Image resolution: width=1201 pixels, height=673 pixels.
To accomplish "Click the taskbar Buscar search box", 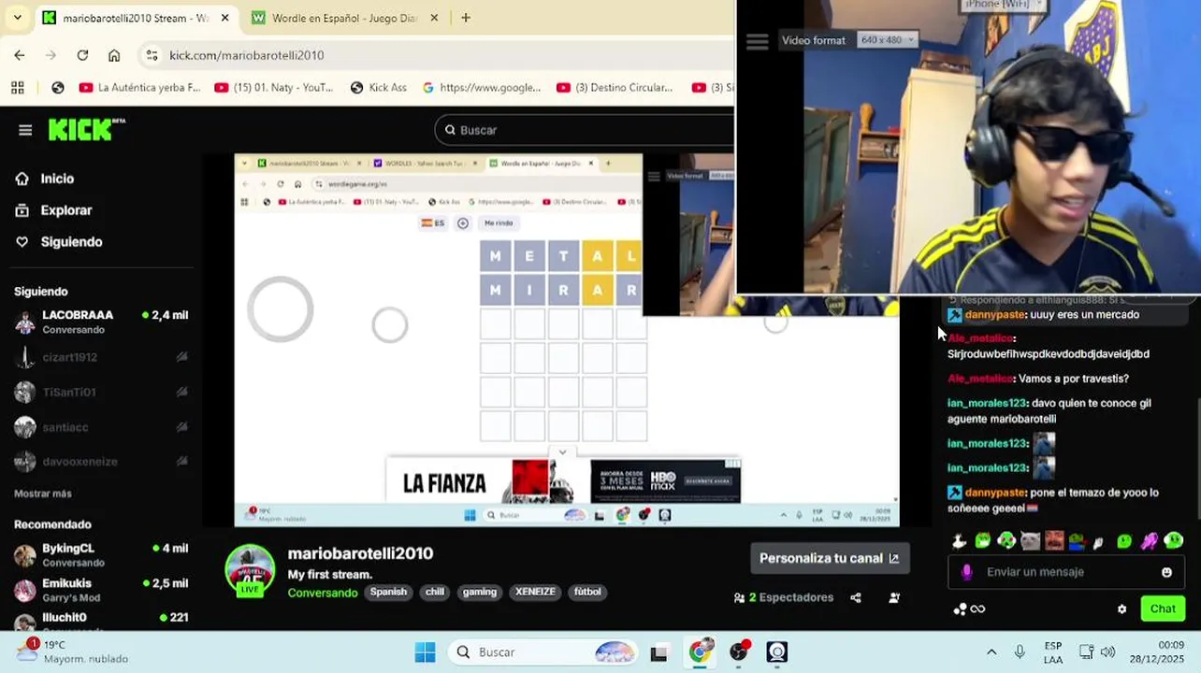I will point(543,652).
